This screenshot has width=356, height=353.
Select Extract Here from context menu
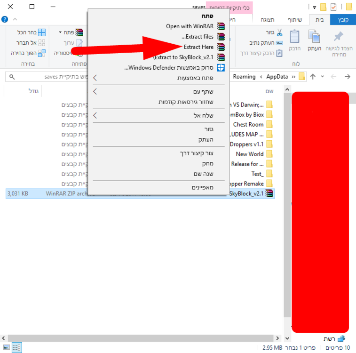tap(158, 47)
